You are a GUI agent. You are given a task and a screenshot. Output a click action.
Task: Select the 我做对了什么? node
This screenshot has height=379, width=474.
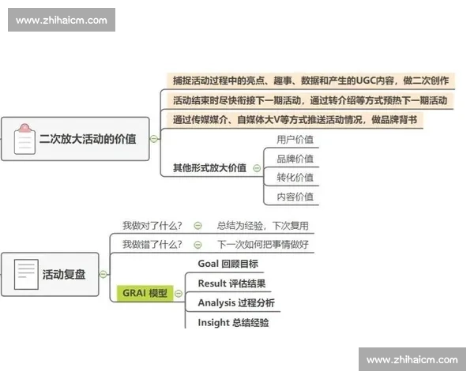(x=152, y=226)
